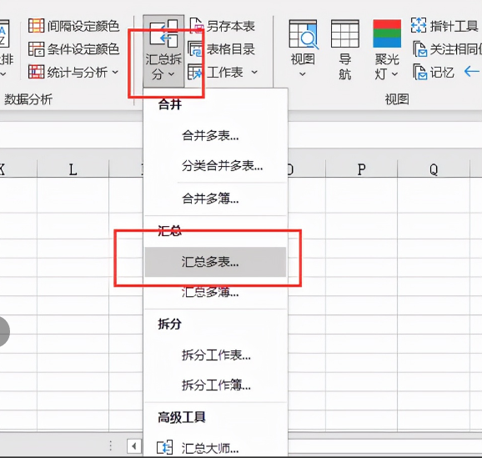The width and height of the screenshot is (482, 458).
Task: Choose 拆分工作簿... menu item
Action: point(215,385)
